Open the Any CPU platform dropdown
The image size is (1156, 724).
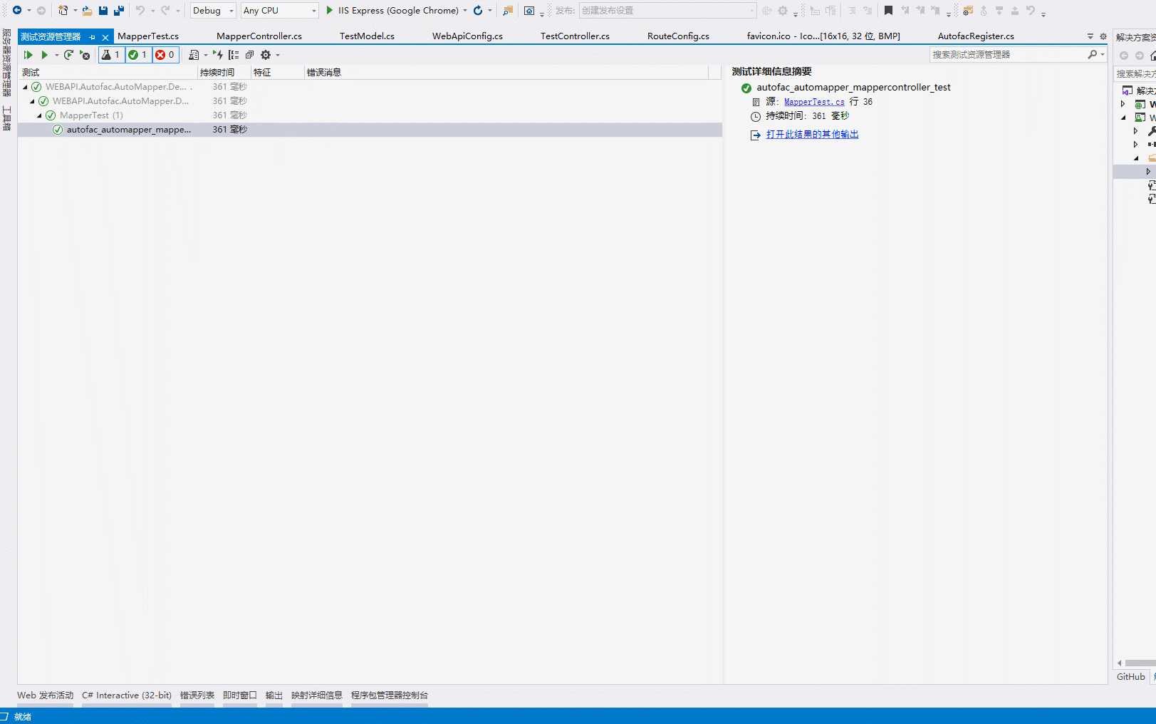click(x=279, y=11)
